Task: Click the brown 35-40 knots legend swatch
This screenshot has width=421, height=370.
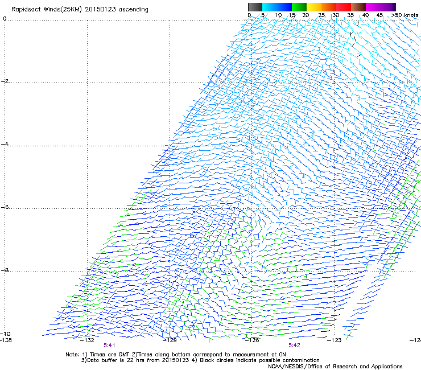Action: coord(358,7)
